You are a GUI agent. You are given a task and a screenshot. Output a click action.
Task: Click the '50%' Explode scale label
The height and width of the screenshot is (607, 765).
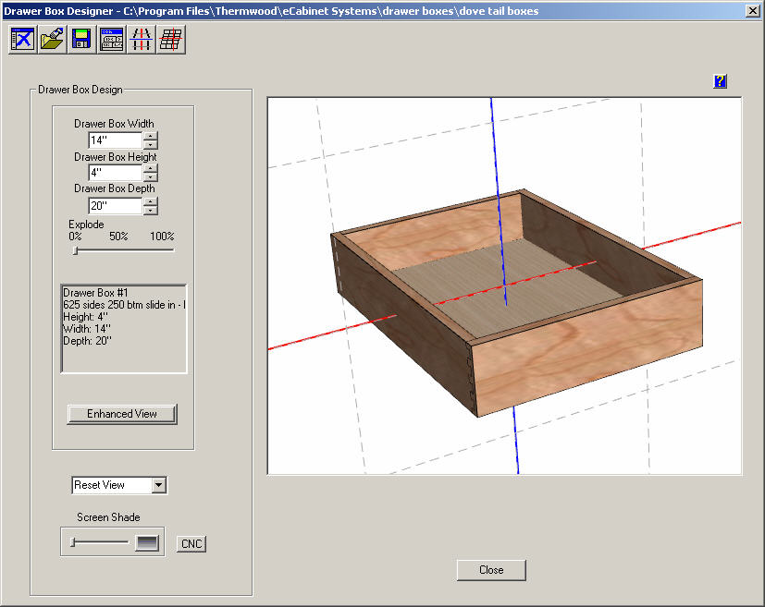[x=118, y=237]
